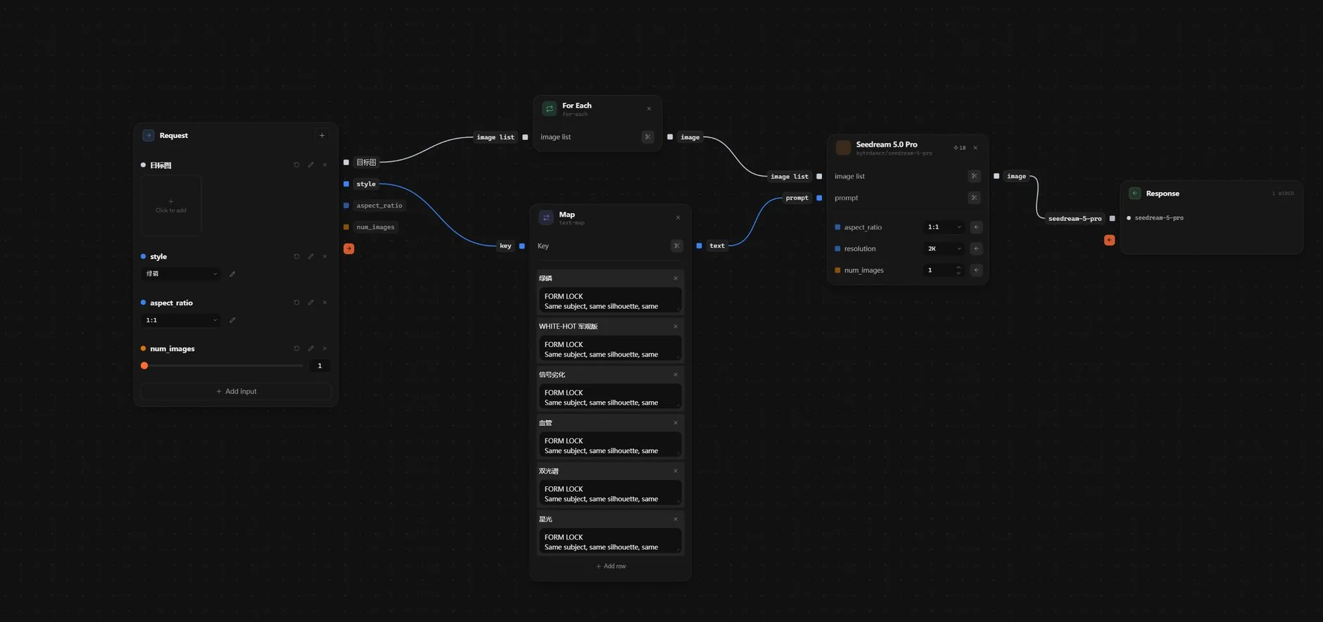The image size is (1323, 622).
Task: Click the For Each image output port
Action: coord(670,137)
